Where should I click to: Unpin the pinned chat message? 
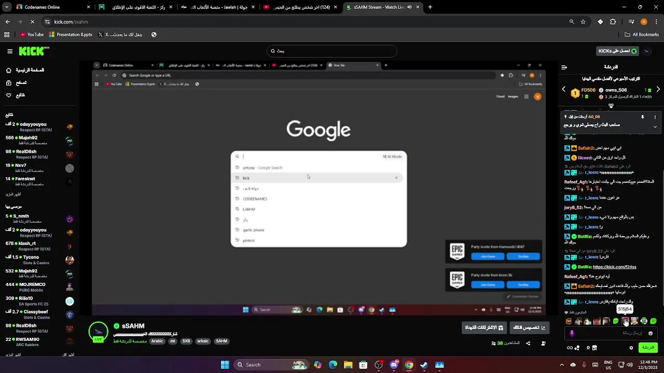(642, 117)
